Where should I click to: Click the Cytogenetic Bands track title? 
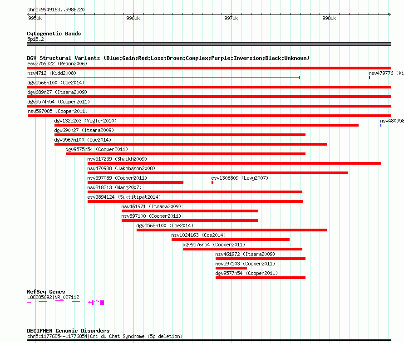pyautogui.click(x=54, y=34)
